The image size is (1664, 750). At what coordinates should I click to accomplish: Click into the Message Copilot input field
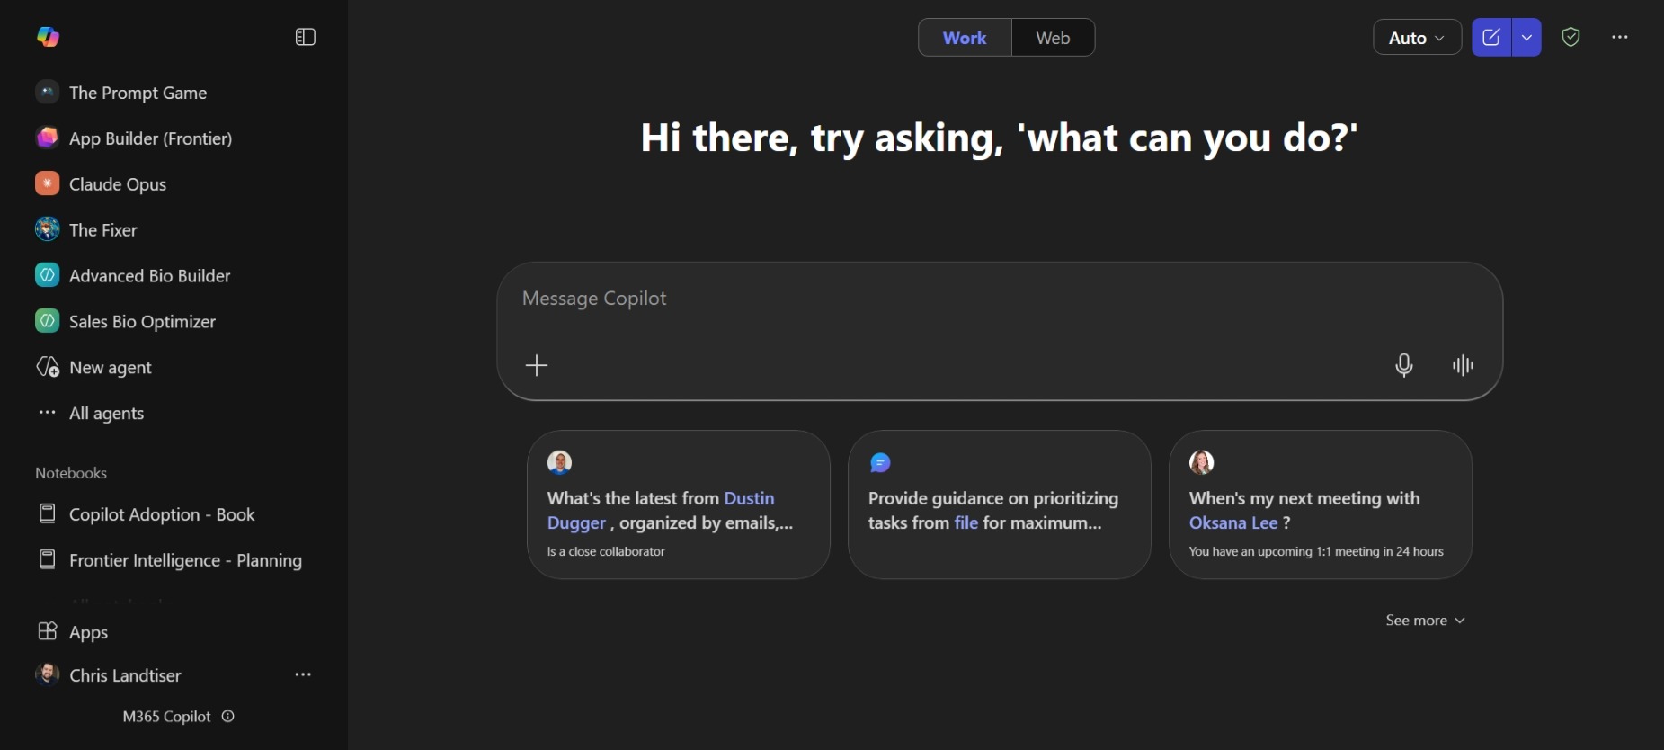tap(1000, 331)
